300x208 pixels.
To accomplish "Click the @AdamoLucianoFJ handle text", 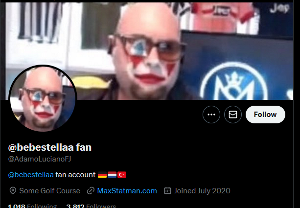I will coord(40,159).
